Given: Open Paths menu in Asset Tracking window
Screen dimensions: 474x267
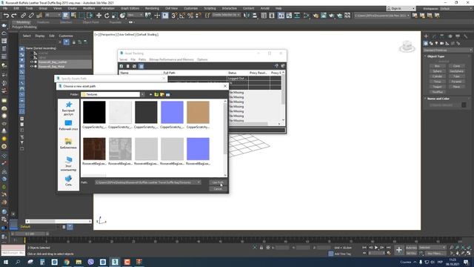Looking at the screenshot, I should 142,59.
